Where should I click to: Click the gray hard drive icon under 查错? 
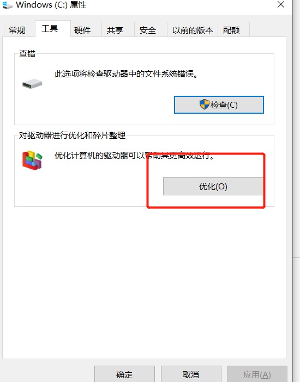[32, 84]
